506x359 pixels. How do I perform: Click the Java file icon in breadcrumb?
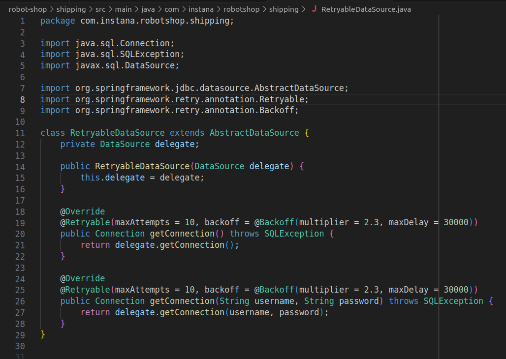[314, 9]
